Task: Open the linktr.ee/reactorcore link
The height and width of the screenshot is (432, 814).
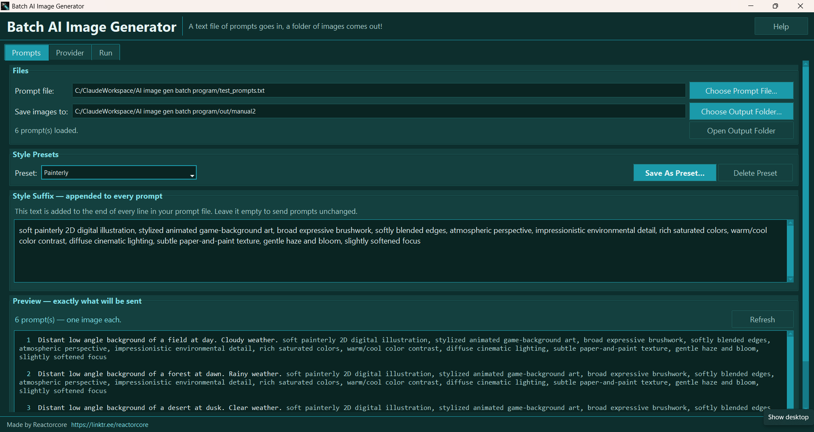Action: (x=110, y=424)
